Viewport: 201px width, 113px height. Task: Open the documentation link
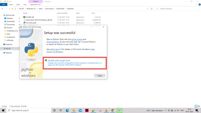click(x=53, y=42)
